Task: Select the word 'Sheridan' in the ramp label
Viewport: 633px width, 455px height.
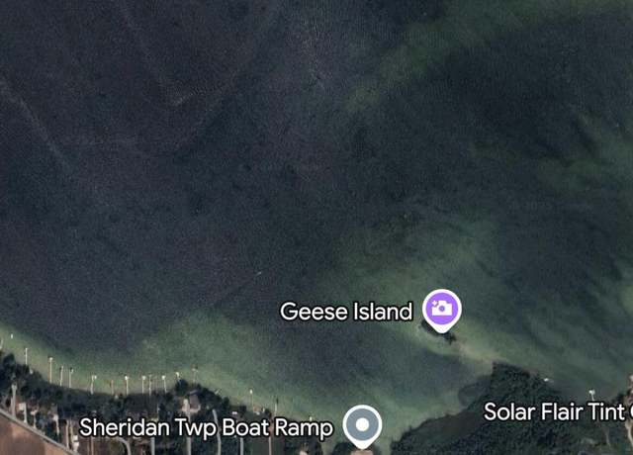Action: pyautogui.click(x=125, y=427)
